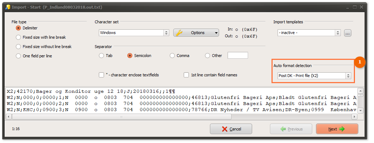
Task: Click the Other separator text field
Action: (238, 56)
